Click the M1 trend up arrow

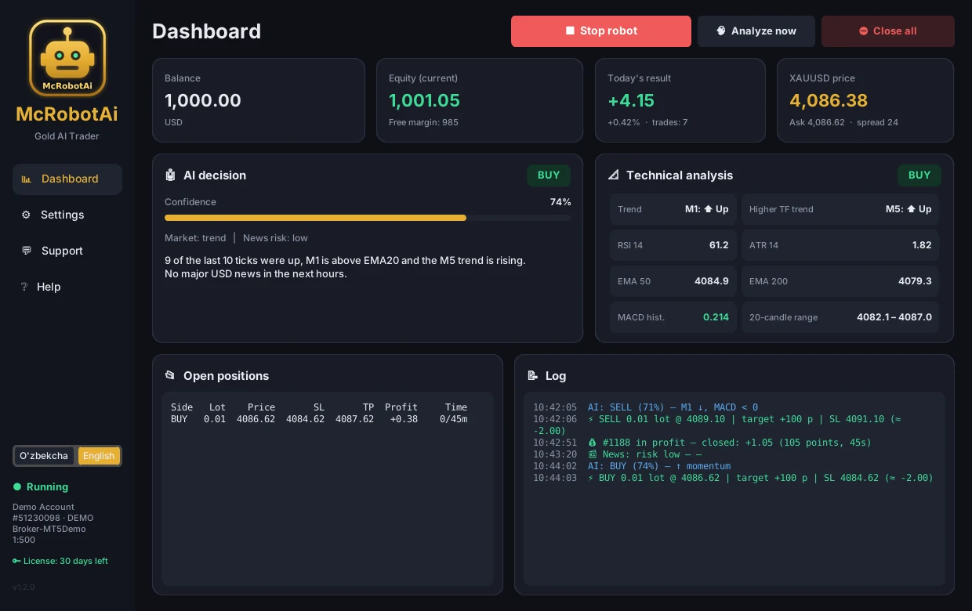pos(708,209)
